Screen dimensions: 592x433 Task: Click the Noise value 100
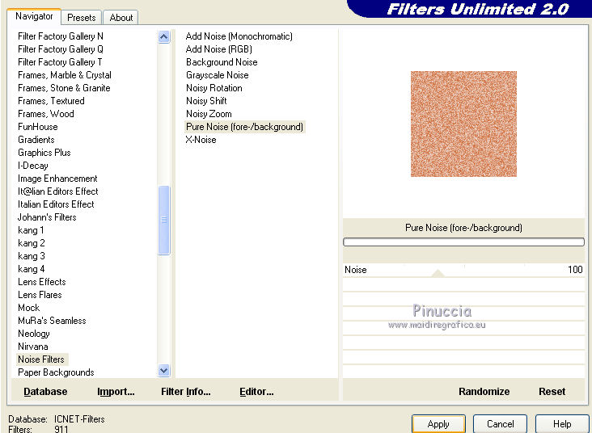point(575,270)
